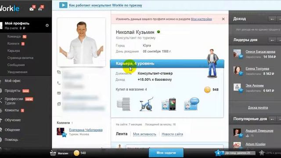Click the Мои задачи button
The image size is (281, 158).
pyautogui.click(x=166, y=153)
